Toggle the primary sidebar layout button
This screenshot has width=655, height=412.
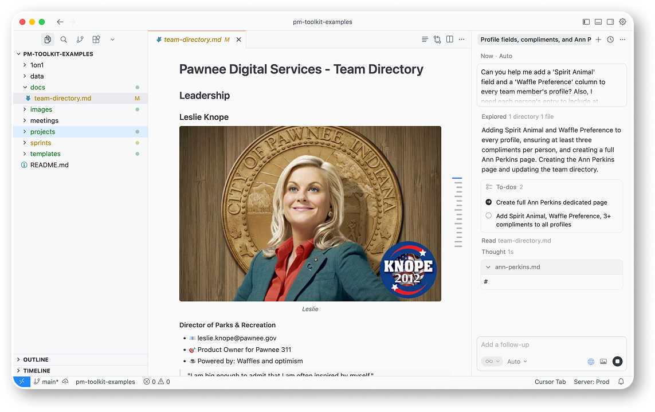[x=586, y=22]
